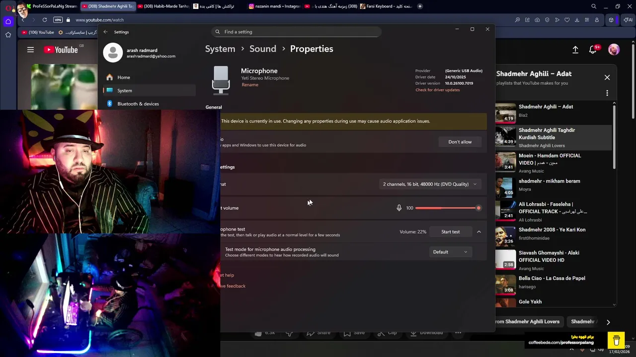
Task: Click the Don't allow button
Action: 460,142
